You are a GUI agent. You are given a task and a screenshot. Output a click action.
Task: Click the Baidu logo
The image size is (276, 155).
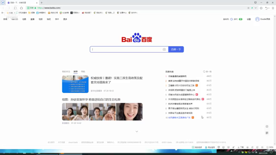click(x=137, y=38)
